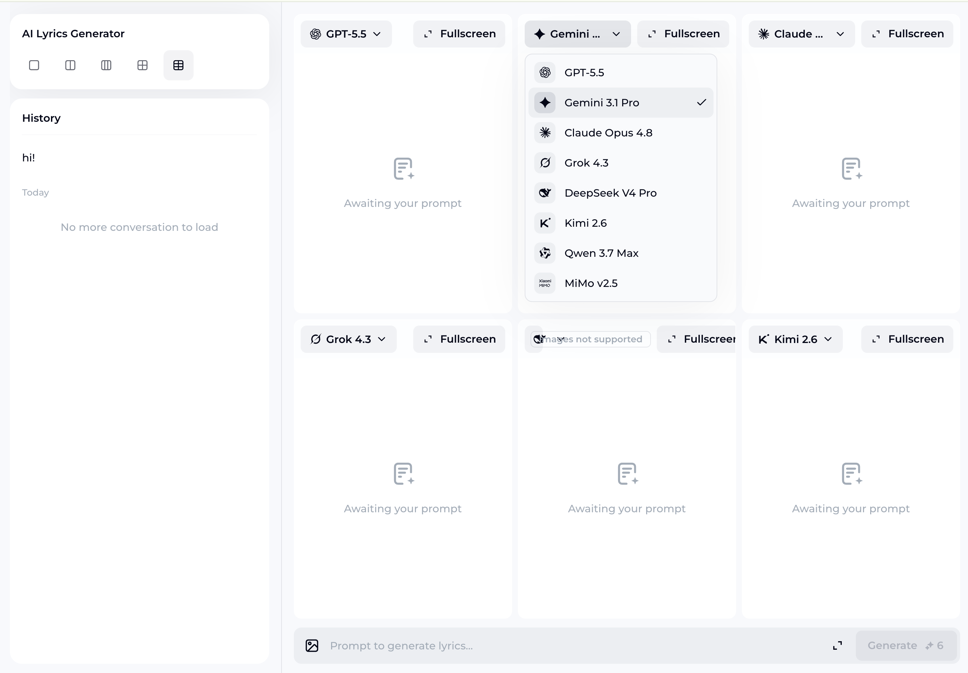Choose Claude Opus 4.8 from the list
The width and height of the screenshot is (968, 673).
click(620, 133)
